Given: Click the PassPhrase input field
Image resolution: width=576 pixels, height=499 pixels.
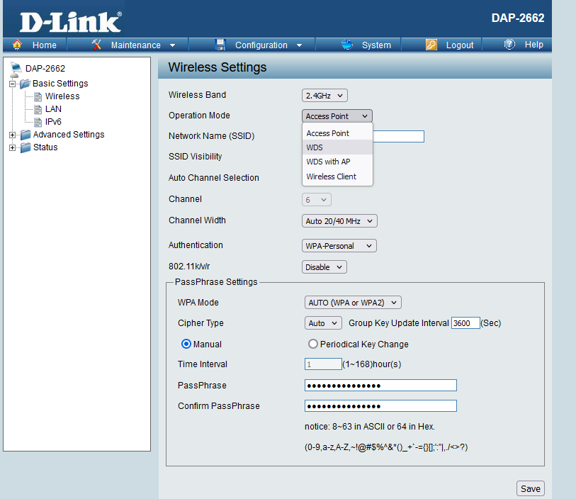Looking at the screenshot, I should 380,386.
